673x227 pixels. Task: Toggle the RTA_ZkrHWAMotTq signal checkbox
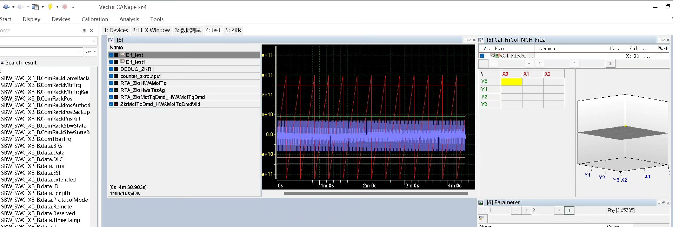[111, 83]
